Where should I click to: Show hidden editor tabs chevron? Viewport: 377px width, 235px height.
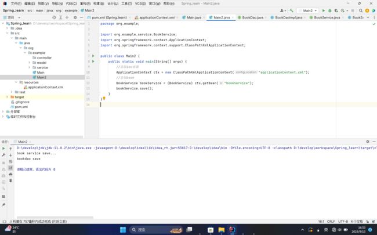click(368, 17)
